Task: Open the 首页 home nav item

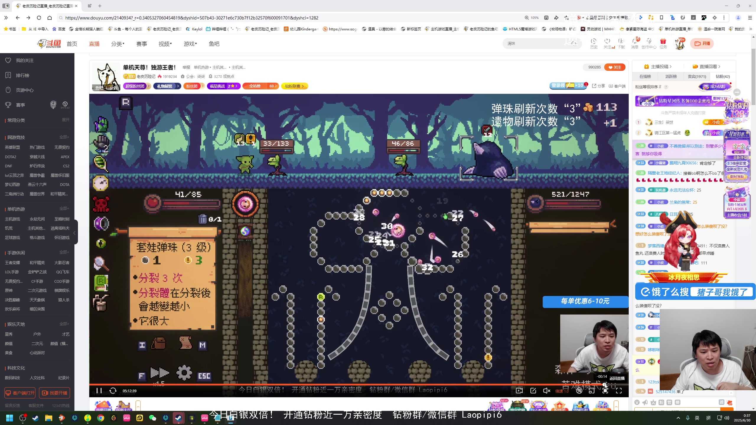Action: click(x=72, y=44)
